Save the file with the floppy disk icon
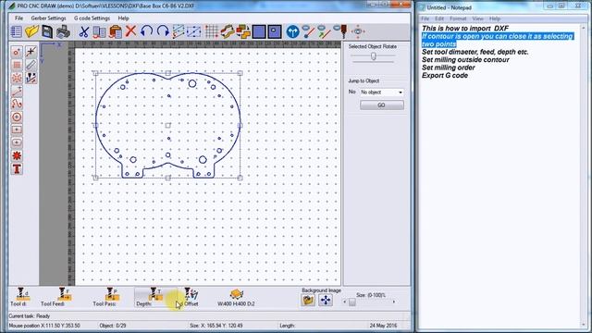The height and width of the screenshot is (333, 592). pyautogui.click(x=47, y=31)
